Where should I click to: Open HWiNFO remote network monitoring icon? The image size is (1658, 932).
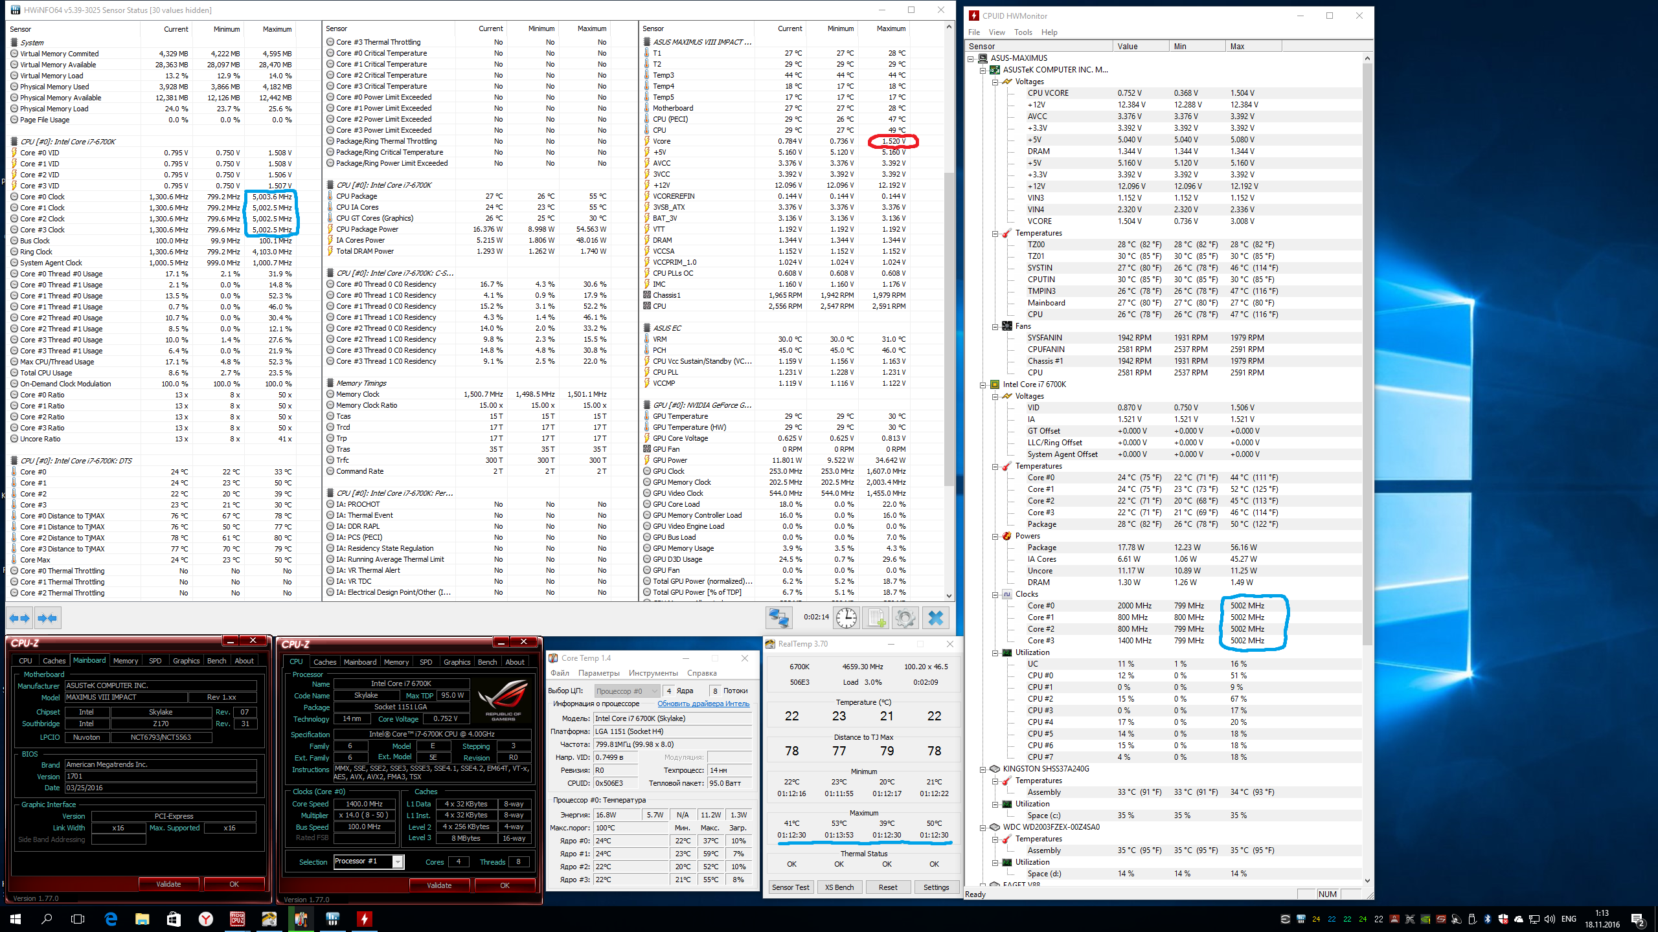coord(778,617)
